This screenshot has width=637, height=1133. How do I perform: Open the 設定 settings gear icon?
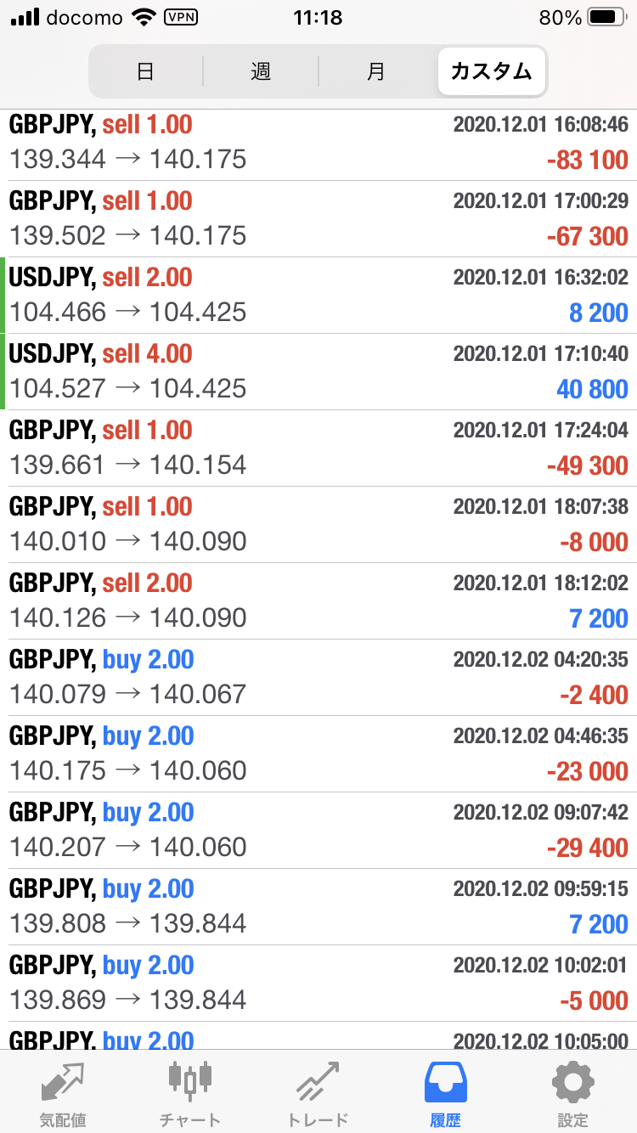(572, 1083)
